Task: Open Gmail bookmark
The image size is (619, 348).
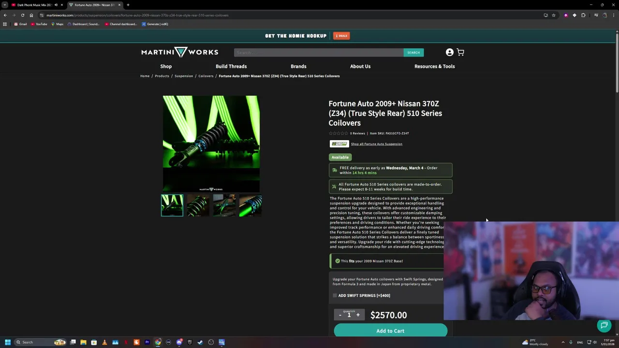Action: click(x=20, y=24)
